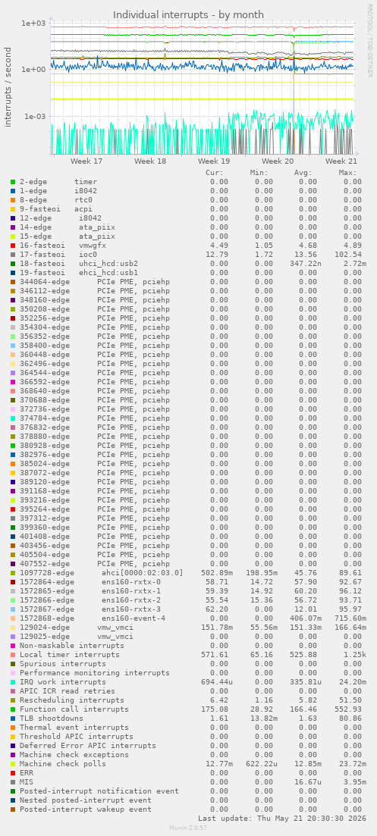This screenshot has height=836, width=377.
Task: Click the RRDTOOL / TOBI OETIKER watermark
Action: [369, 40]
